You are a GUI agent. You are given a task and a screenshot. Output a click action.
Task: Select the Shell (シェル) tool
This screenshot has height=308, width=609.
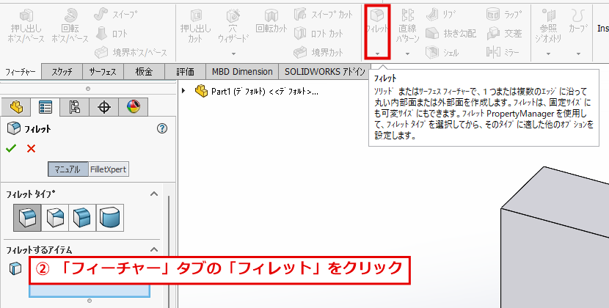point(442,52)
